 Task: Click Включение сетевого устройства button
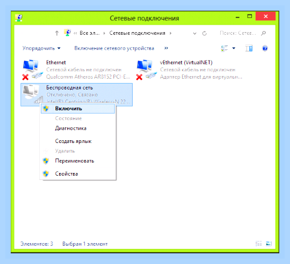114,48
